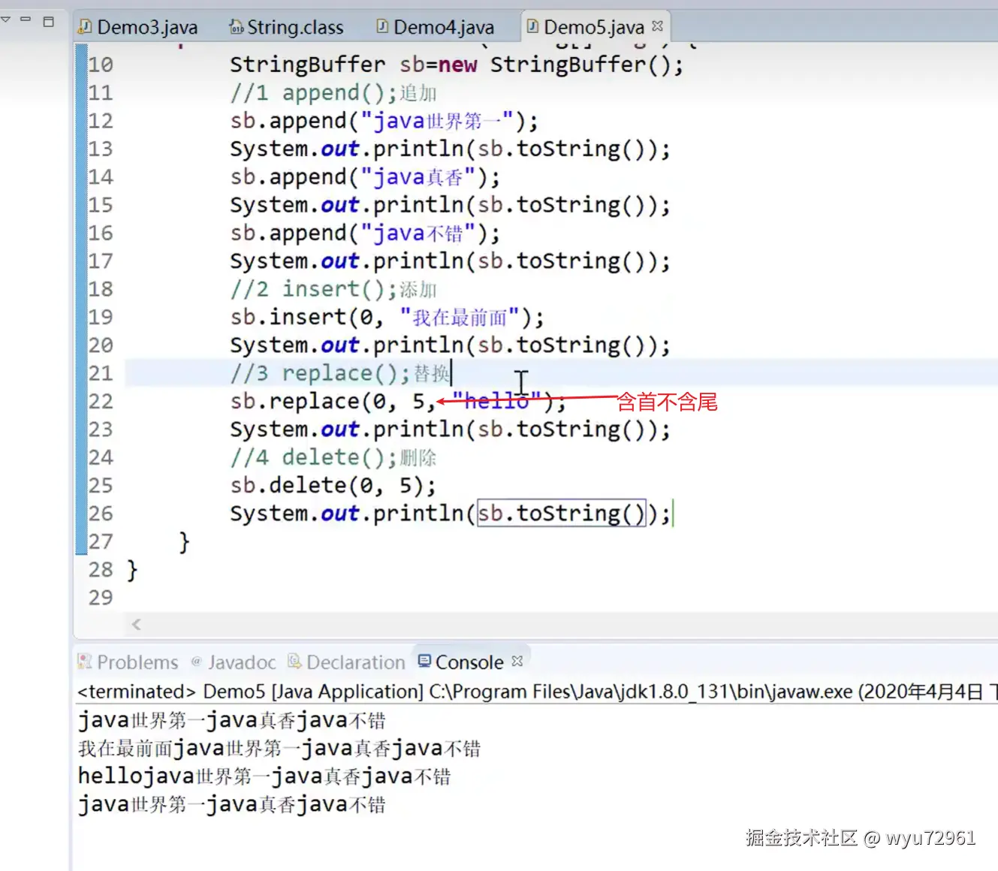Place cursor on StringBuffer sb=new StringBuffer() line

457,65
